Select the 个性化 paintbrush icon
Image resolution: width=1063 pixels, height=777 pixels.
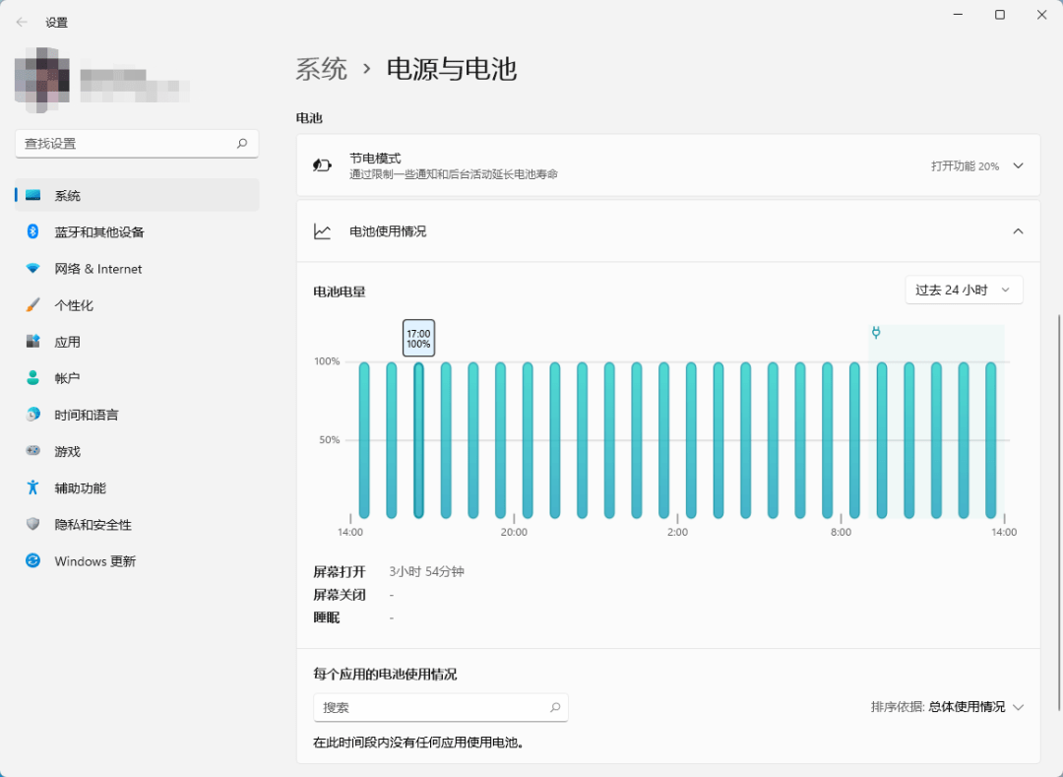pyautogui.click(x=32, y=305)
